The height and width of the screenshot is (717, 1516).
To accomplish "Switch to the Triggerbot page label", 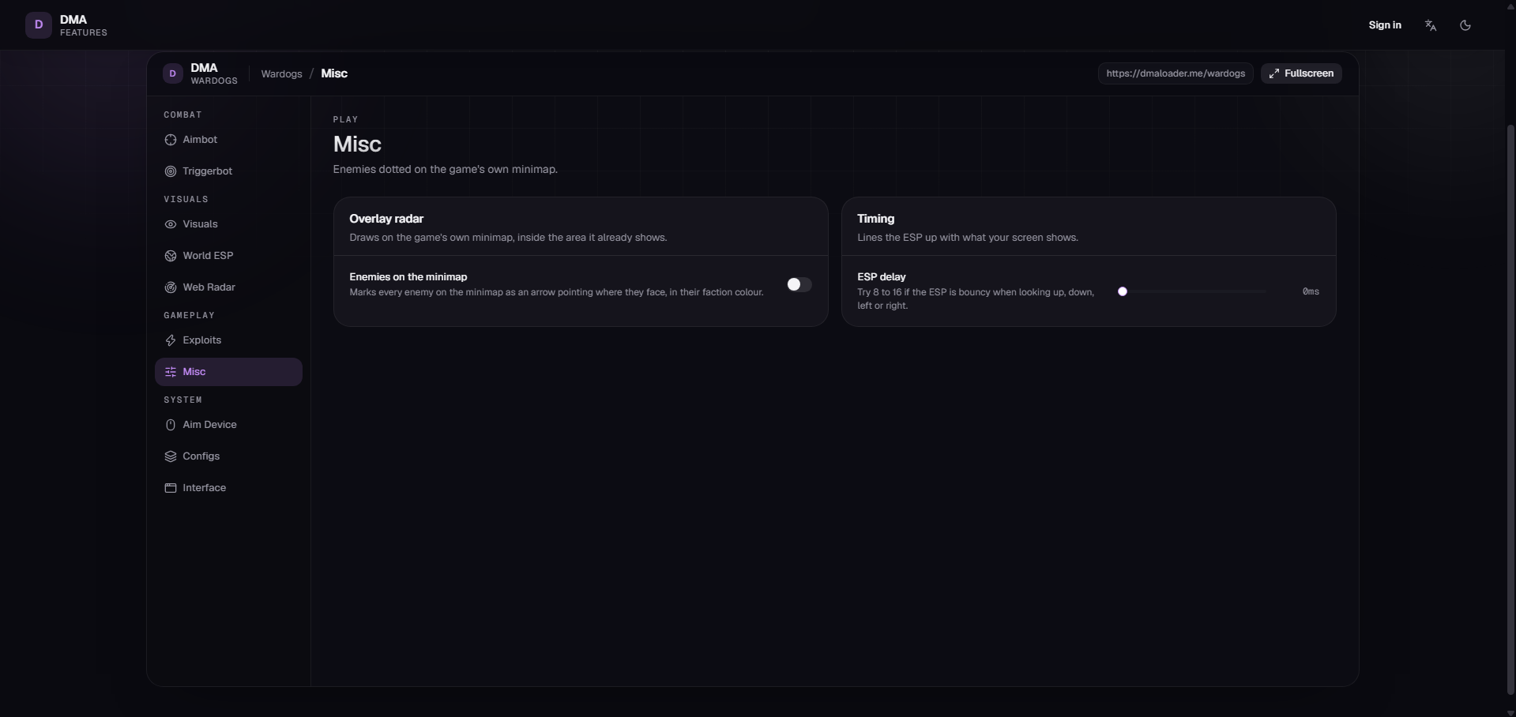I will 208,171.
